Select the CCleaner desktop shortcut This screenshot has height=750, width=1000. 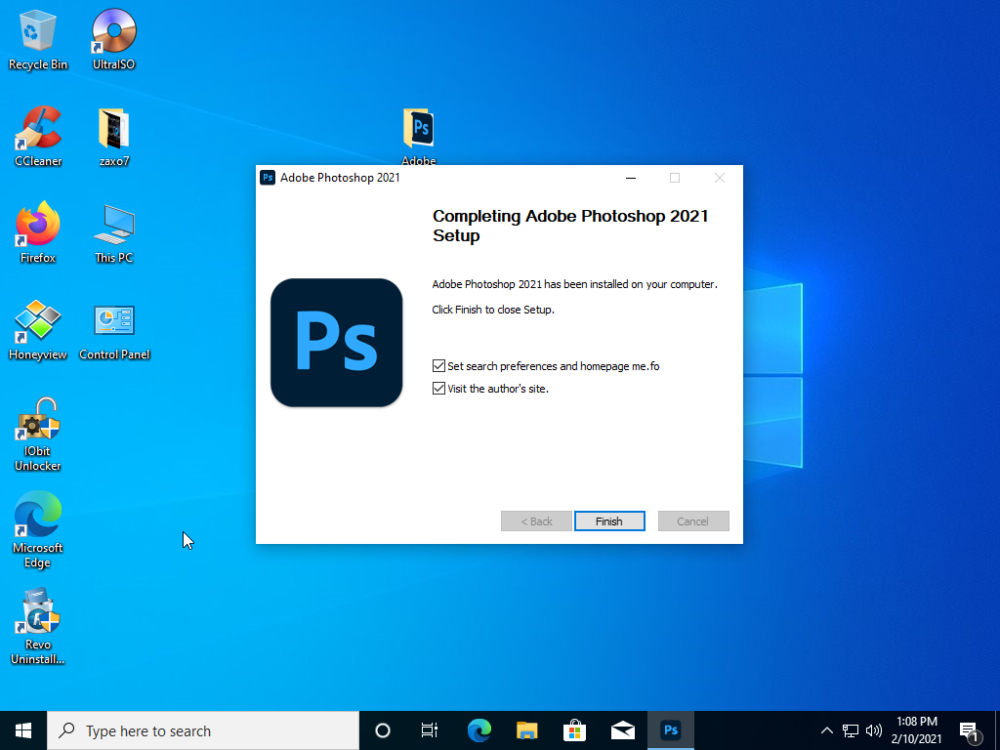pyautogui.click(x=38, y=137)
